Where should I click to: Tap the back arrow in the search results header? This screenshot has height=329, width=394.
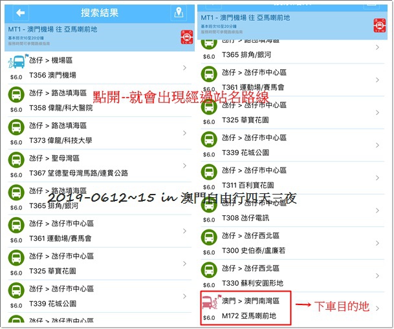point(20,13)
